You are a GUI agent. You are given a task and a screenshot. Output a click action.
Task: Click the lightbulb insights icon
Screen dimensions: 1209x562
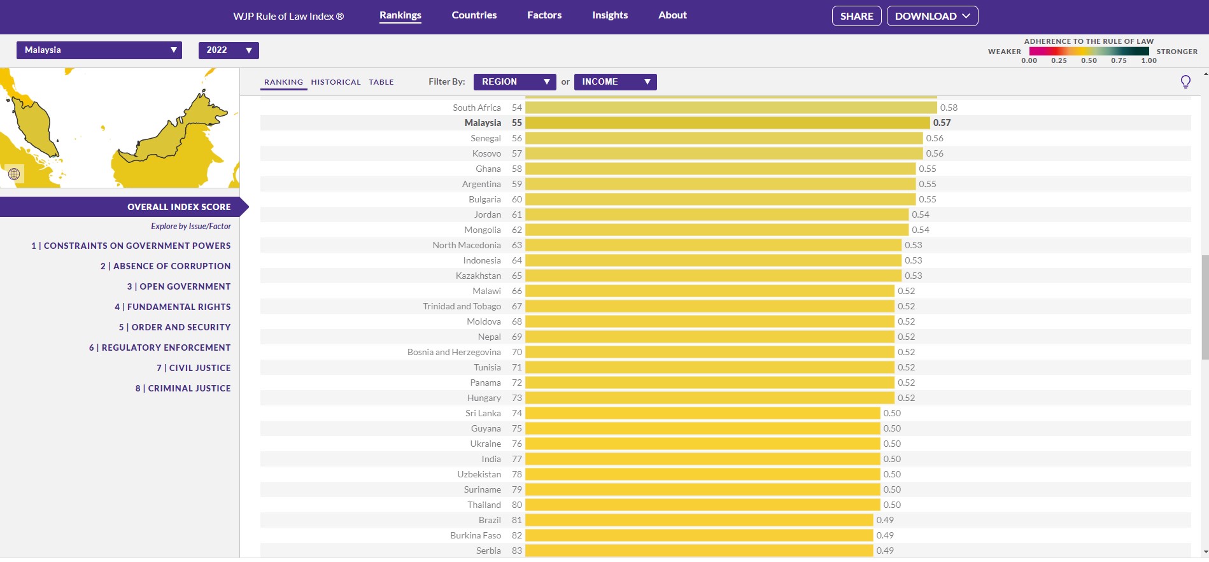pyautogui.click(x=1185, y=82)
